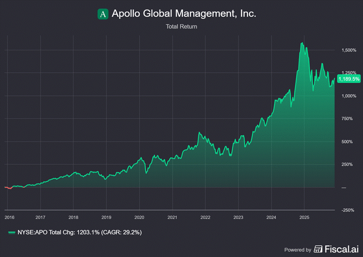Select the 2020 x-axis label

tap(139, 217)
